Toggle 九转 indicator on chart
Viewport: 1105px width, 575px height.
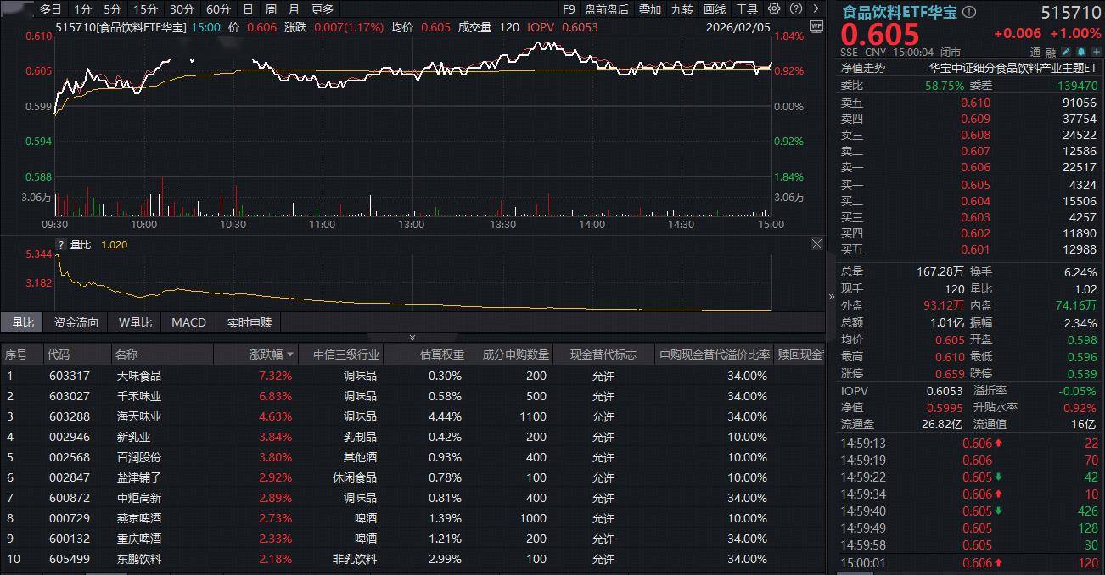click(682, 9)
